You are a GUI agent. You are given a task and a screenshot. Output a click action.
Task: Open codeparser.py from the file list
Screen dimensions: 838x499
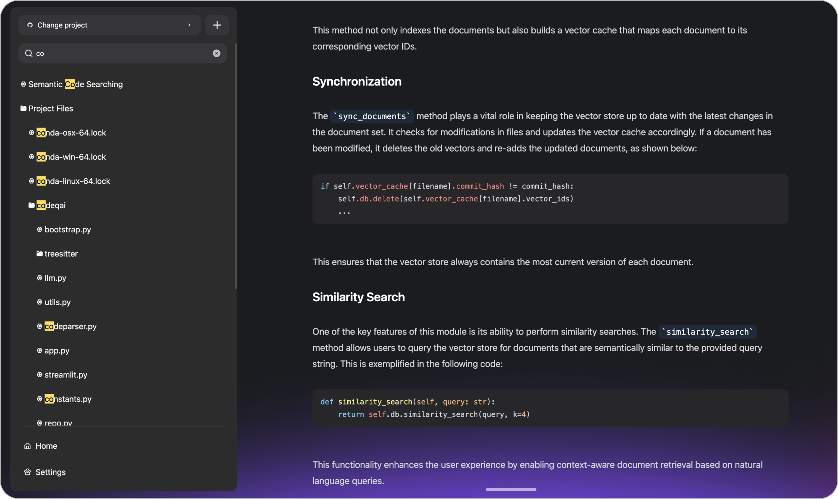point(70,326)
